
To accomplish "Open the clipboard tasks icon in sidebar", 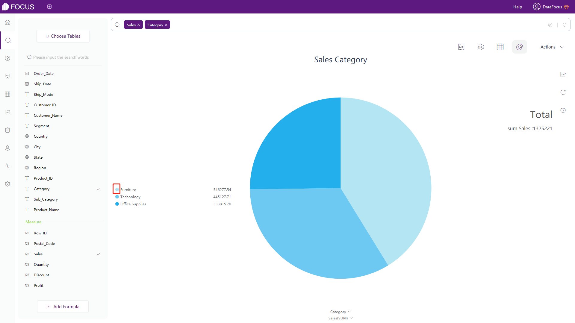I will [7, 130].
